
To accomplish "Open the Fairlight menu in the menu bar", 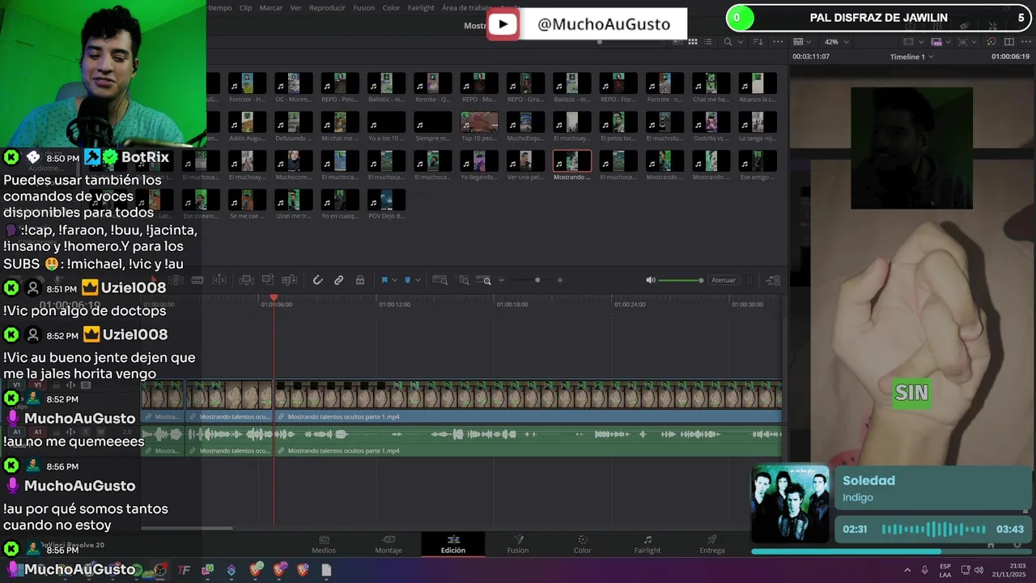I will tap(421, 8).
